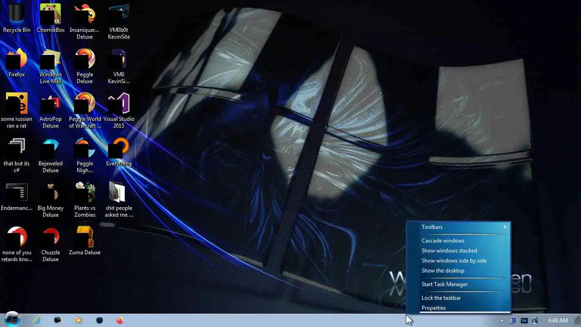Select the VM0b0t KevinSite shortcut

pos(118,21)
